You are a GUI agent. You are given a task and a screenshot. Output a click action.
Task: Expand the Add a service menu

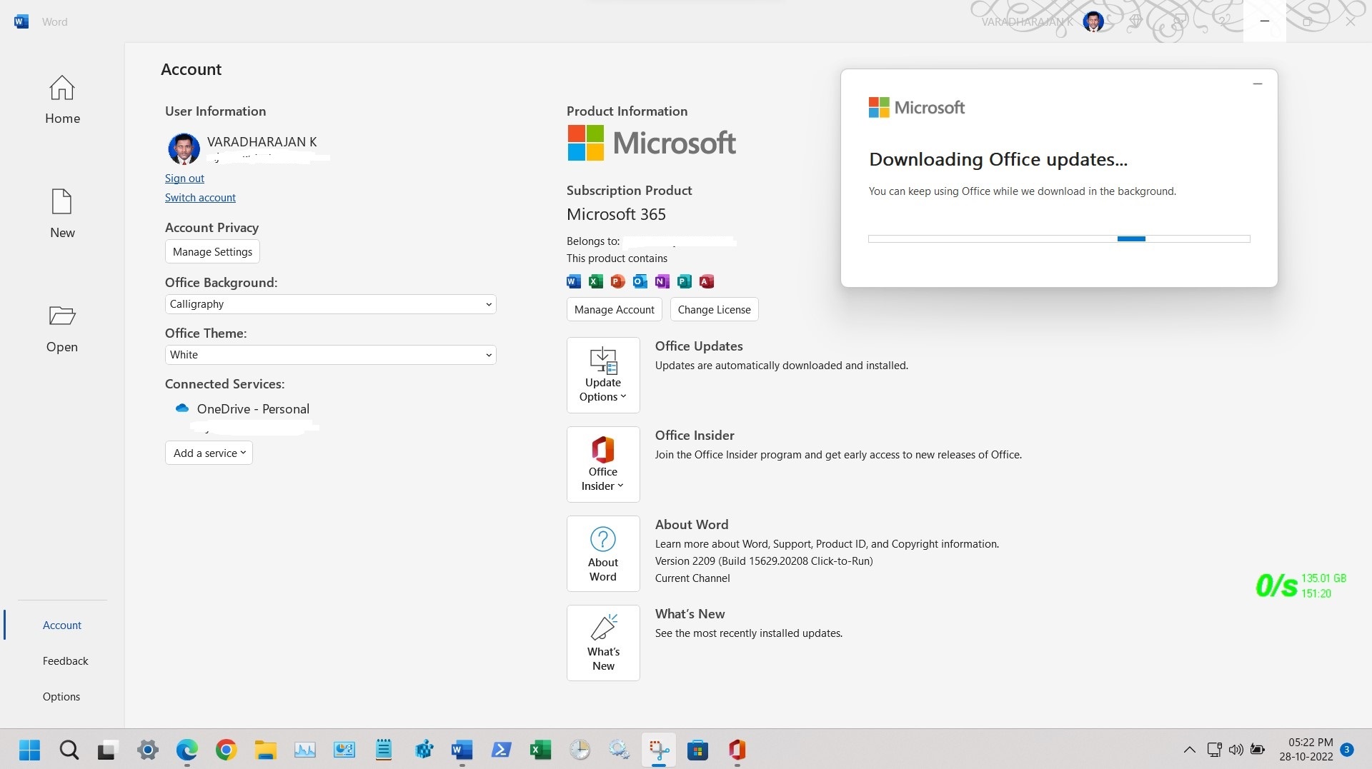point(209,453)
